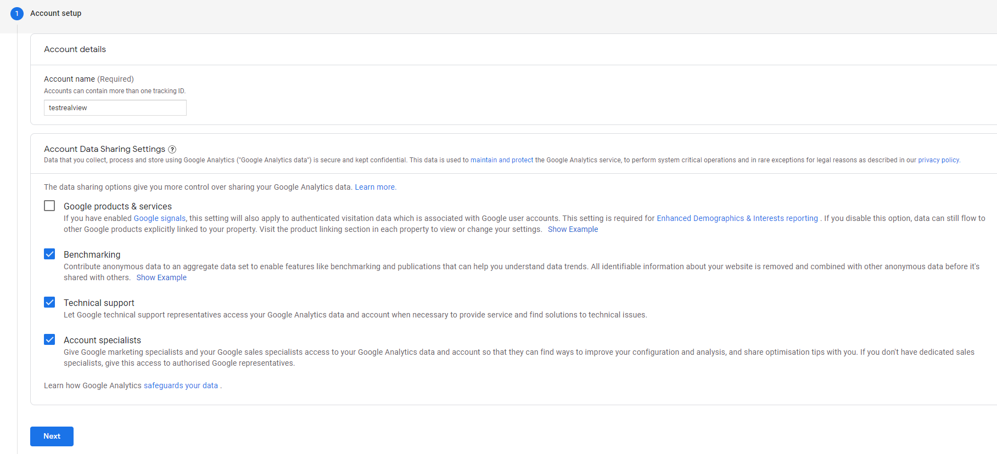Untick the Account specialists checkbox

[49, 339]
